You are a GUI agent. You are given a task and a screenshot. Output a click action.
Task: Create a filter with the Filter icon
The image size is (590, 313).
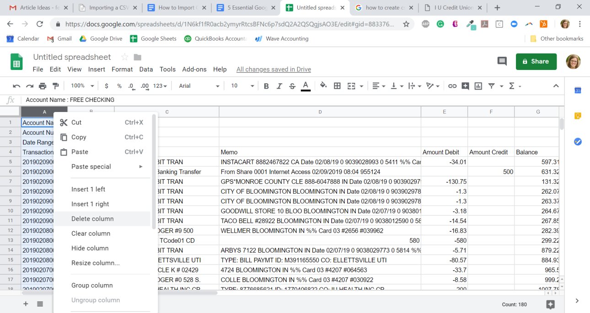pyautogui.click(x=490, y=85)
